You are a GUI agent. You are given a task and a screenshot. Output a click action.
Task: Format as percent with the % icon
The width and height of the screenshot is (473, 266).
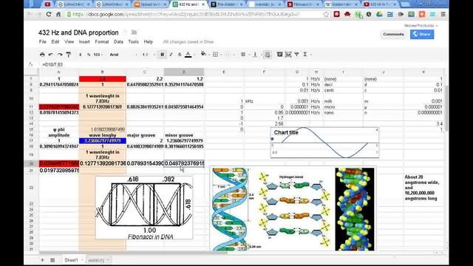(x=89, y=55)
